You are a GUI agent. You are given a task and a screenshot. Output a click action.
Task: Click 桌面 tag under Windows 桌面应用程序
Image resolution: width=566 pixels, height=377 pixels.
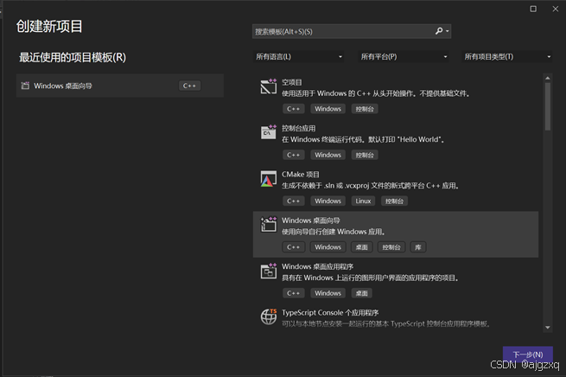click(x=362, y=293)
